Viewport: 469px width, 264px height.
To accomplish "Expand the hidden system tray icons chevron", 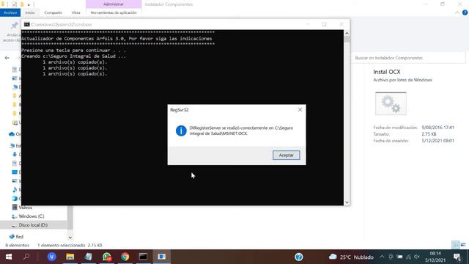I will (x=382, y=257).
